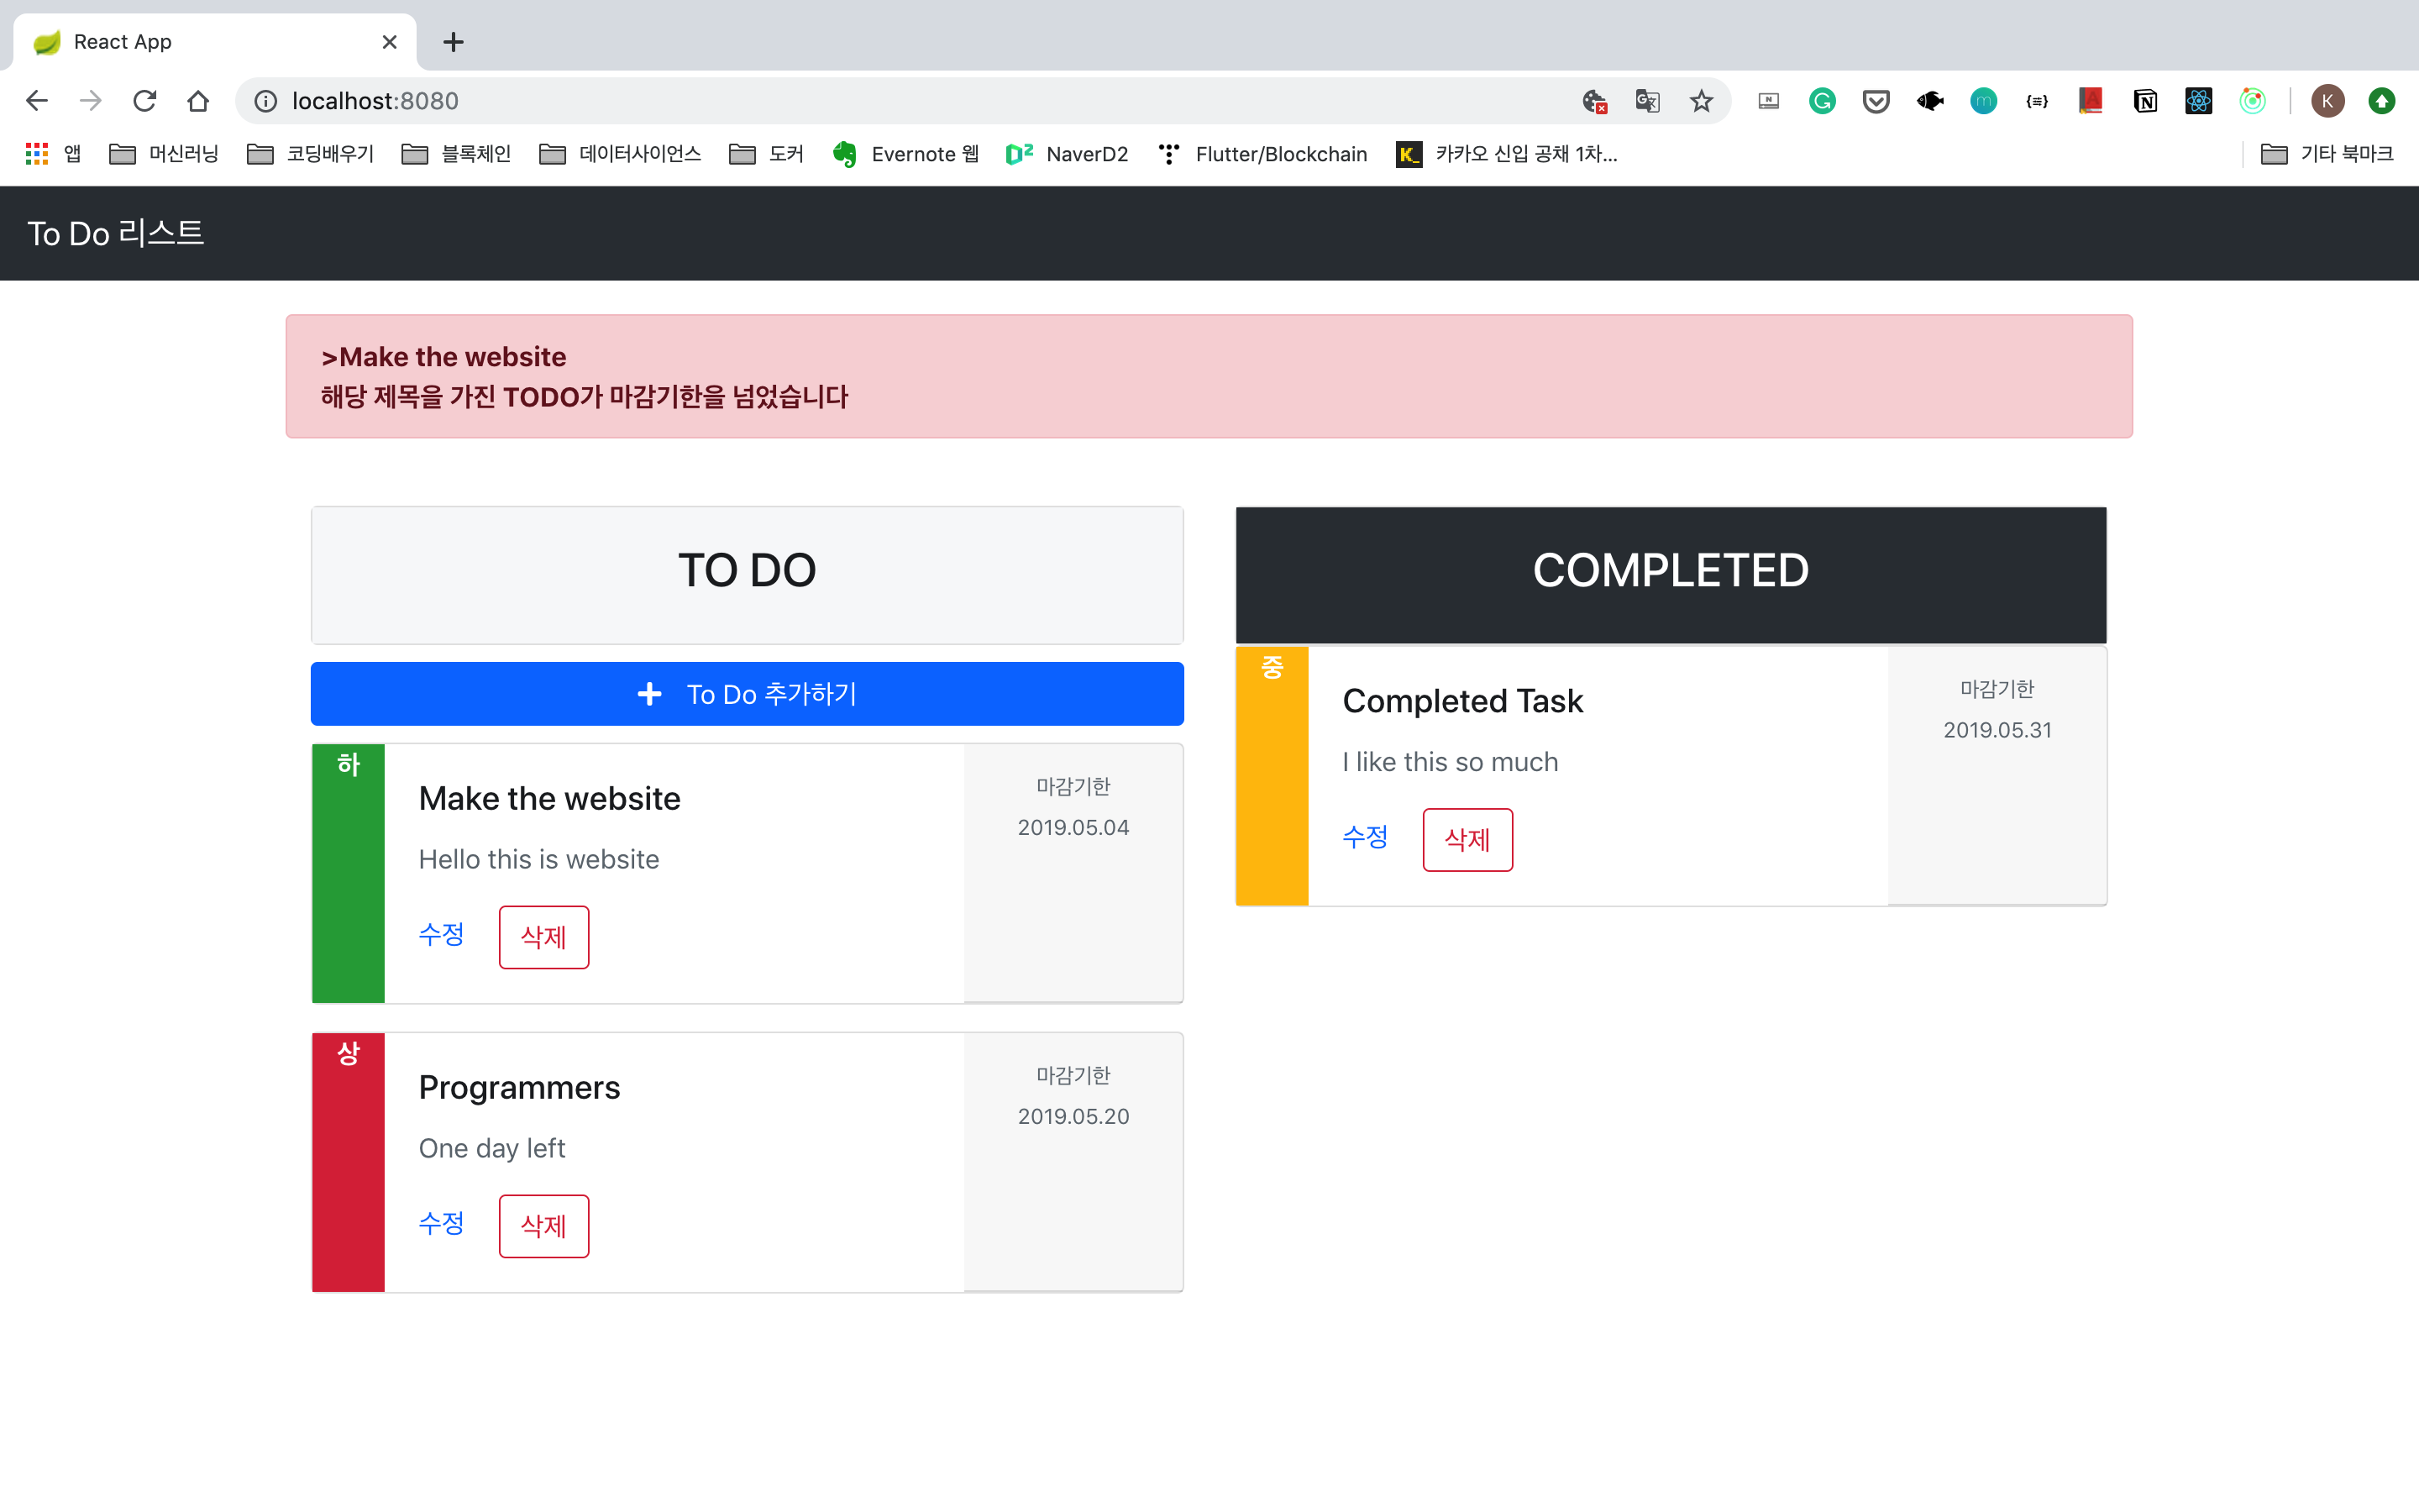Delete the Programmers todo with 삭제

(543, 1226)
